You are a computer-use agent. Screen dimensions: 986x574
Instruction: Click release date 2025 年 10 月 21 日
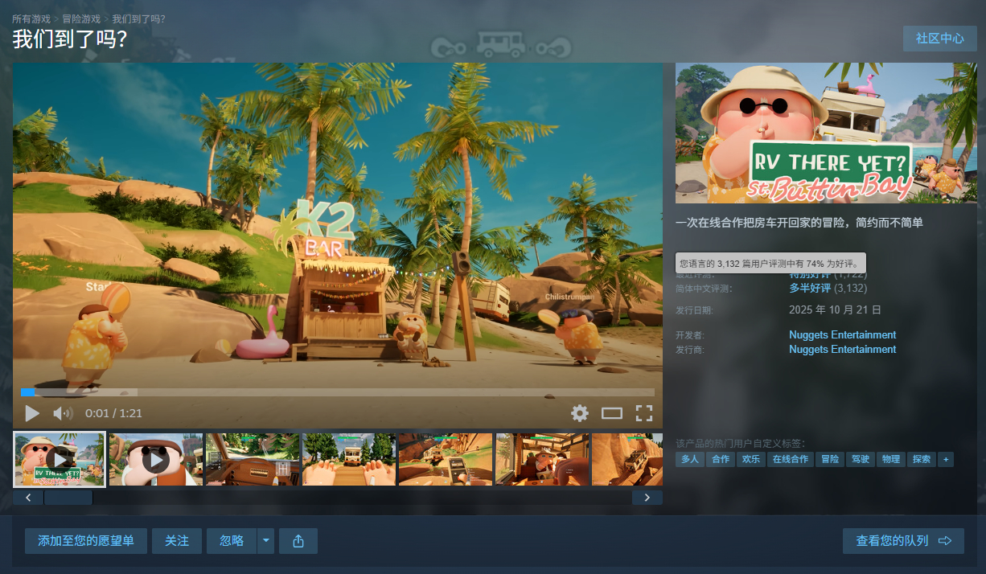(835, 310)
